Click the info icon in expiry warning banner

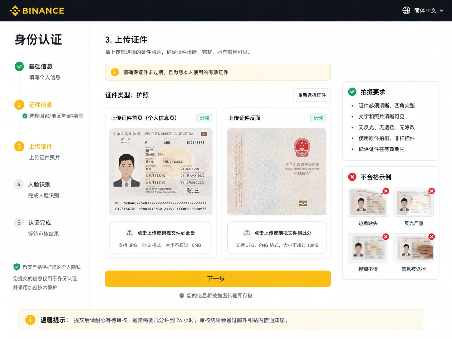coord(115,72)
